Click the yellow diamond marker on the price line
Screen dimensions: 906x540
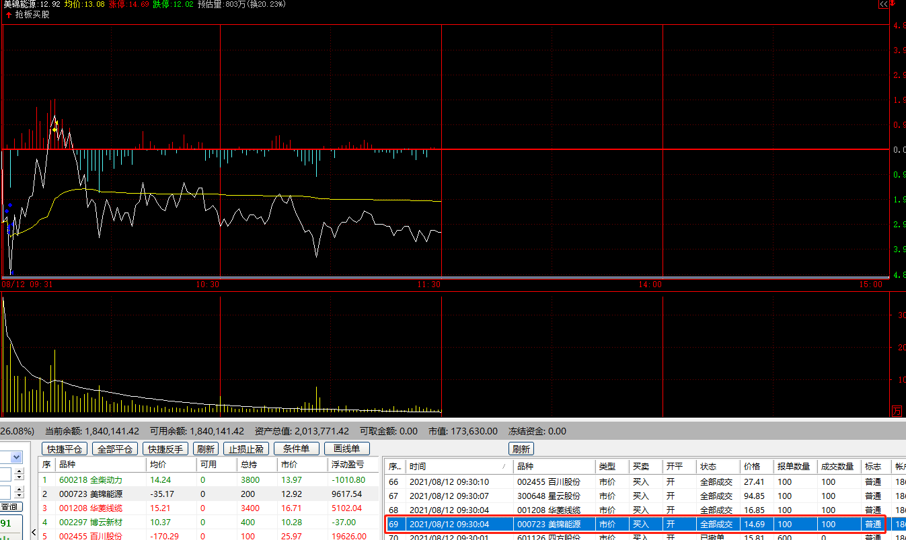(x=54, y=129)
